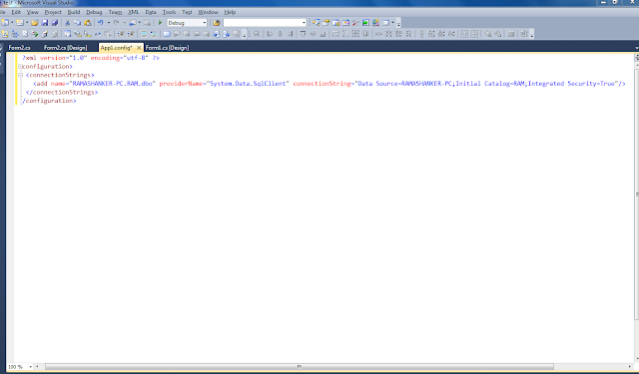Click the Send to Back icon
Screen dimensions: 639x374
click(x=497, y=34)
